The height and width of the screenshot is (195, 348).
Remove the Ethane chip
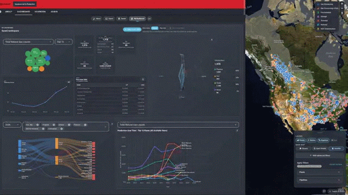pos(69,125)
